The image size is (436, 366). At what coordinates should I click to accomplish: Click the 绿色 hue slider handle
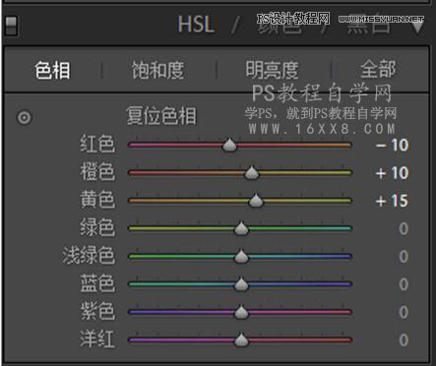pos(241,228)
